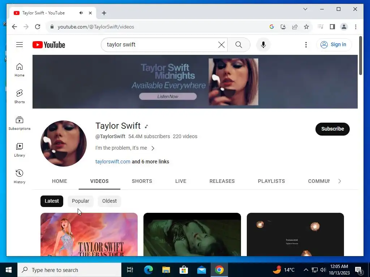Click the Taylor Swift channel avatar
This screenshot has height=277, width=370.
click(64, 144)
